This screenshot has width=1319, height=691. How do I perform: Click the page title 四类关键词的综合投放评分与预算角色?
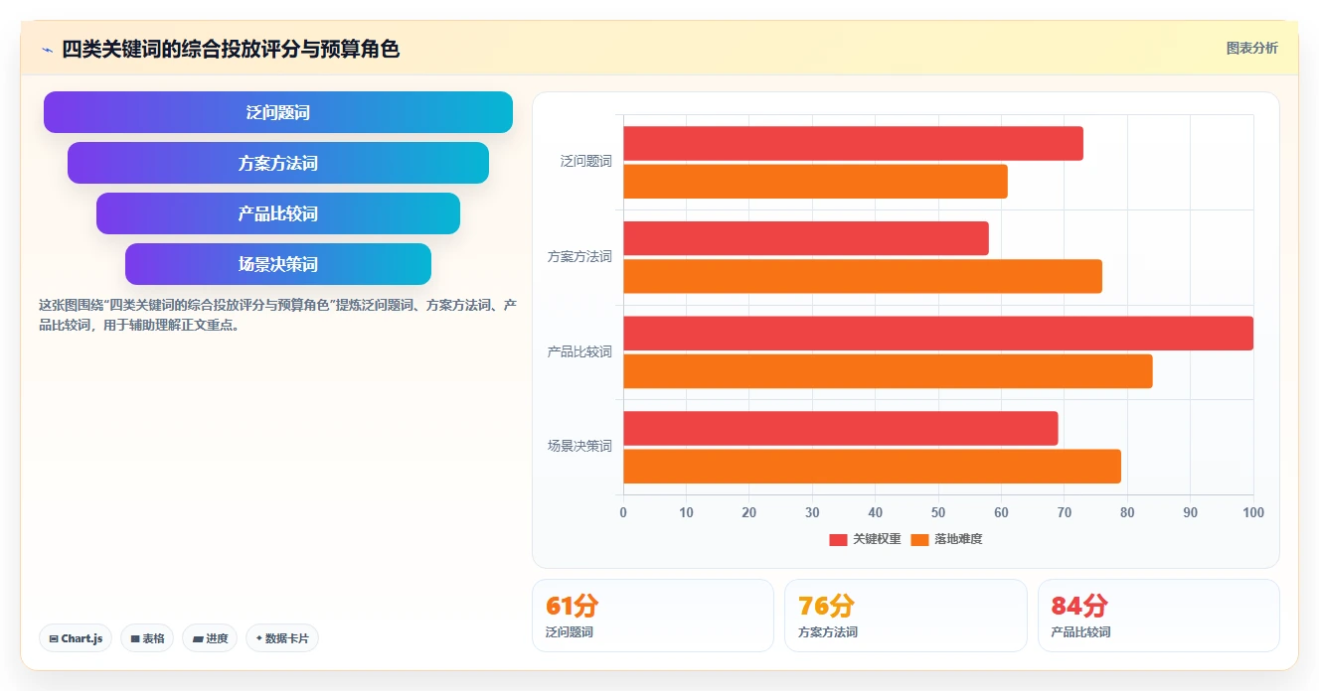[231, 49]
